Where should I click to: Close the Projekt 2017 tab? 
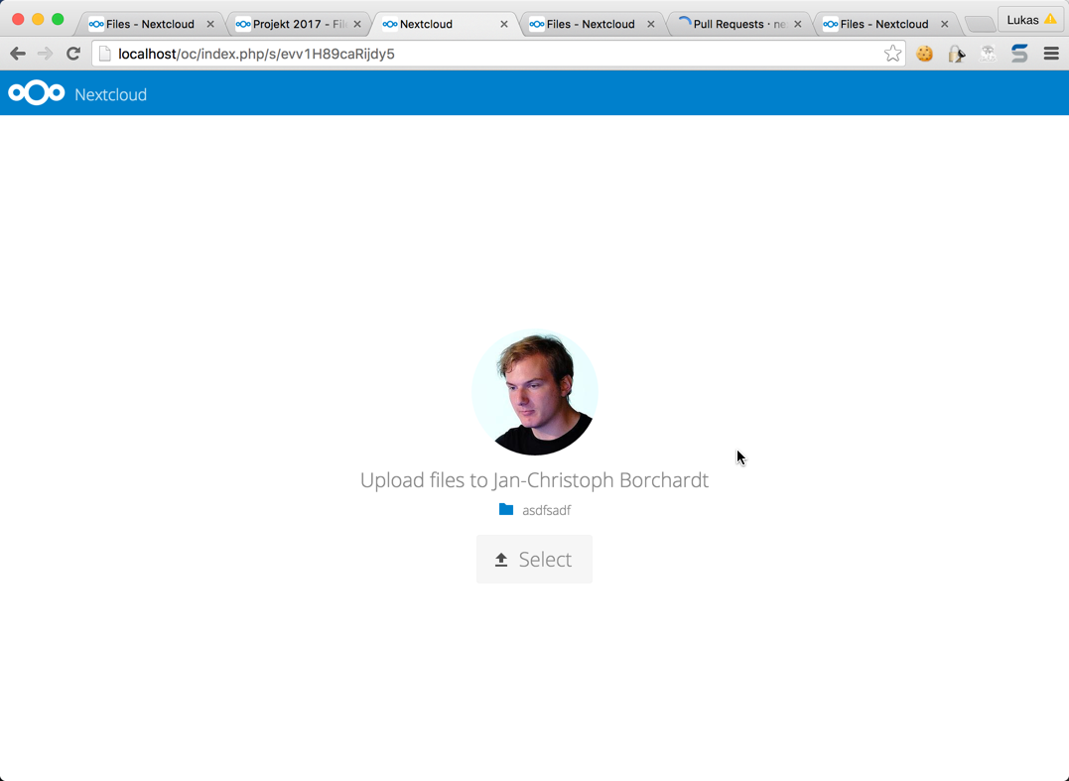pos(357,24)
